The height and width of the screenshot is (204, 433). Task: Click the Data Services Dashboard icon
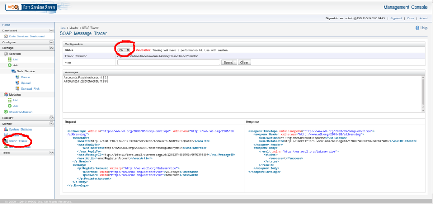coord(6,36)
